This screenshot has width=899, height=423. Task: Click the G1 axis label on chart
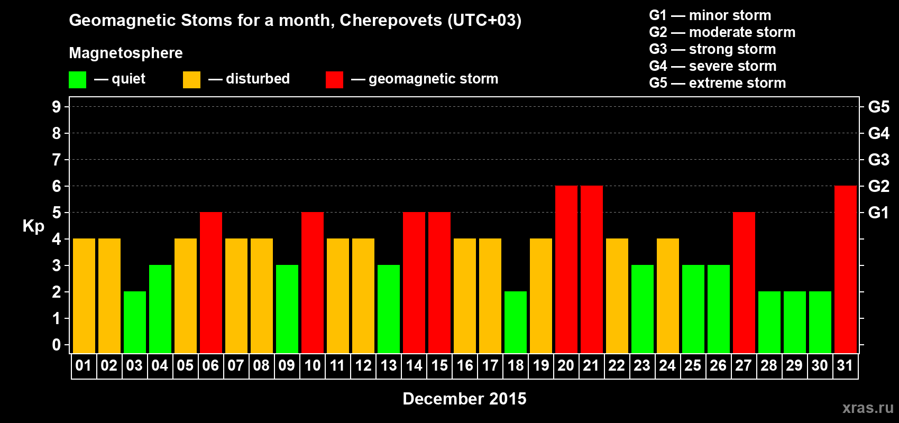pos(879,213)
